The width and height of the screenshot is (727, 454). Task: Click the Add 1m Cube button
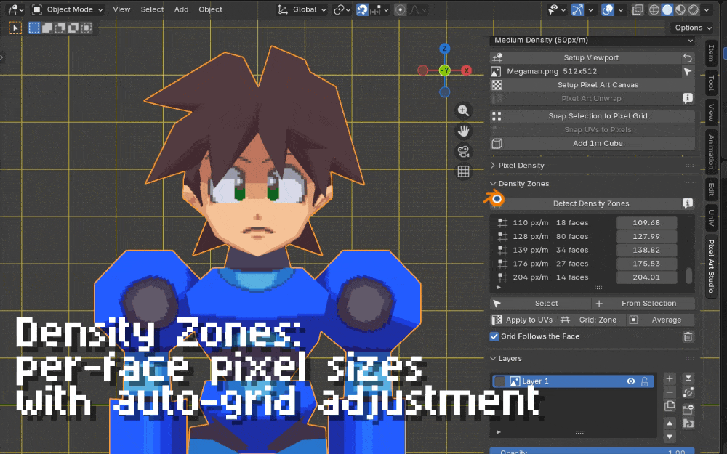593,144
